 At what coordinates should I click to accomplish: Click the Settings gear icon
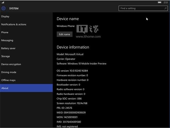pos(3,8)
